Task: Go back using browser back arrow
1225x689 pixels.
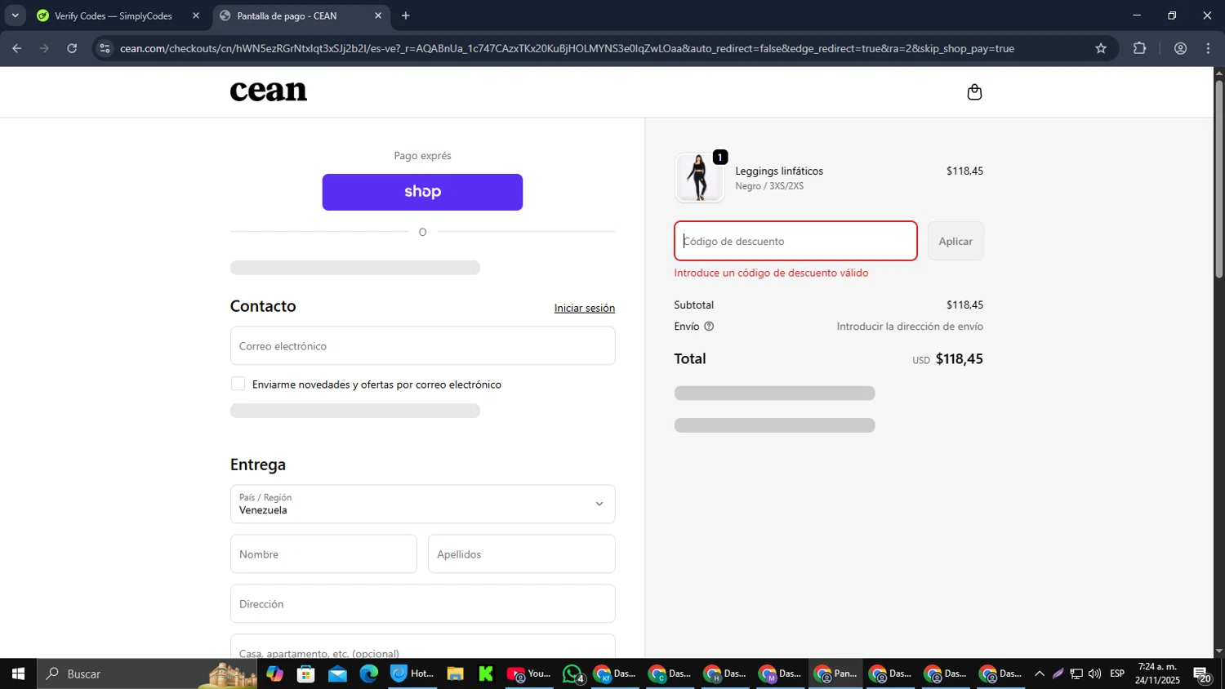Action: [x=16, y=49]
